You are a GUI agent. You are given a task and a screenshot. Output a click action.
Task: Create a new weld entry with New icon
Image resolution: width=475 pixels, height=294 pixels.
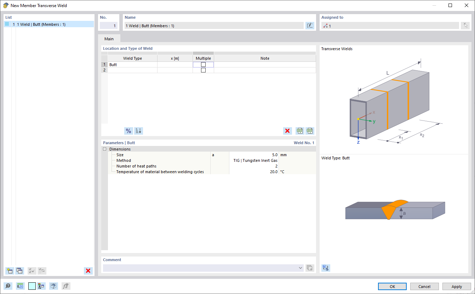click(x=9, y=271)
